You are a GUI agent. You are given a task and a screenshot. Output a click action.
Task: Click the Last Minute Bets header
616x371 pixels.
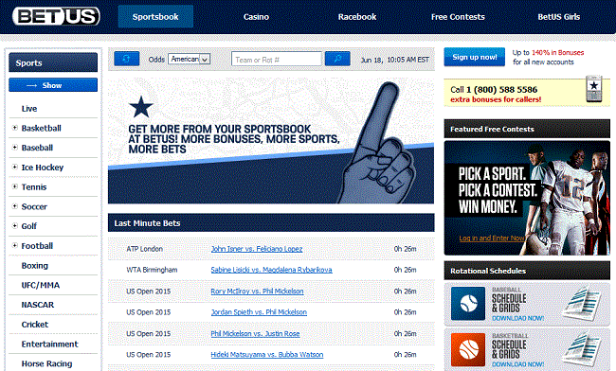[x=271, y=222]
